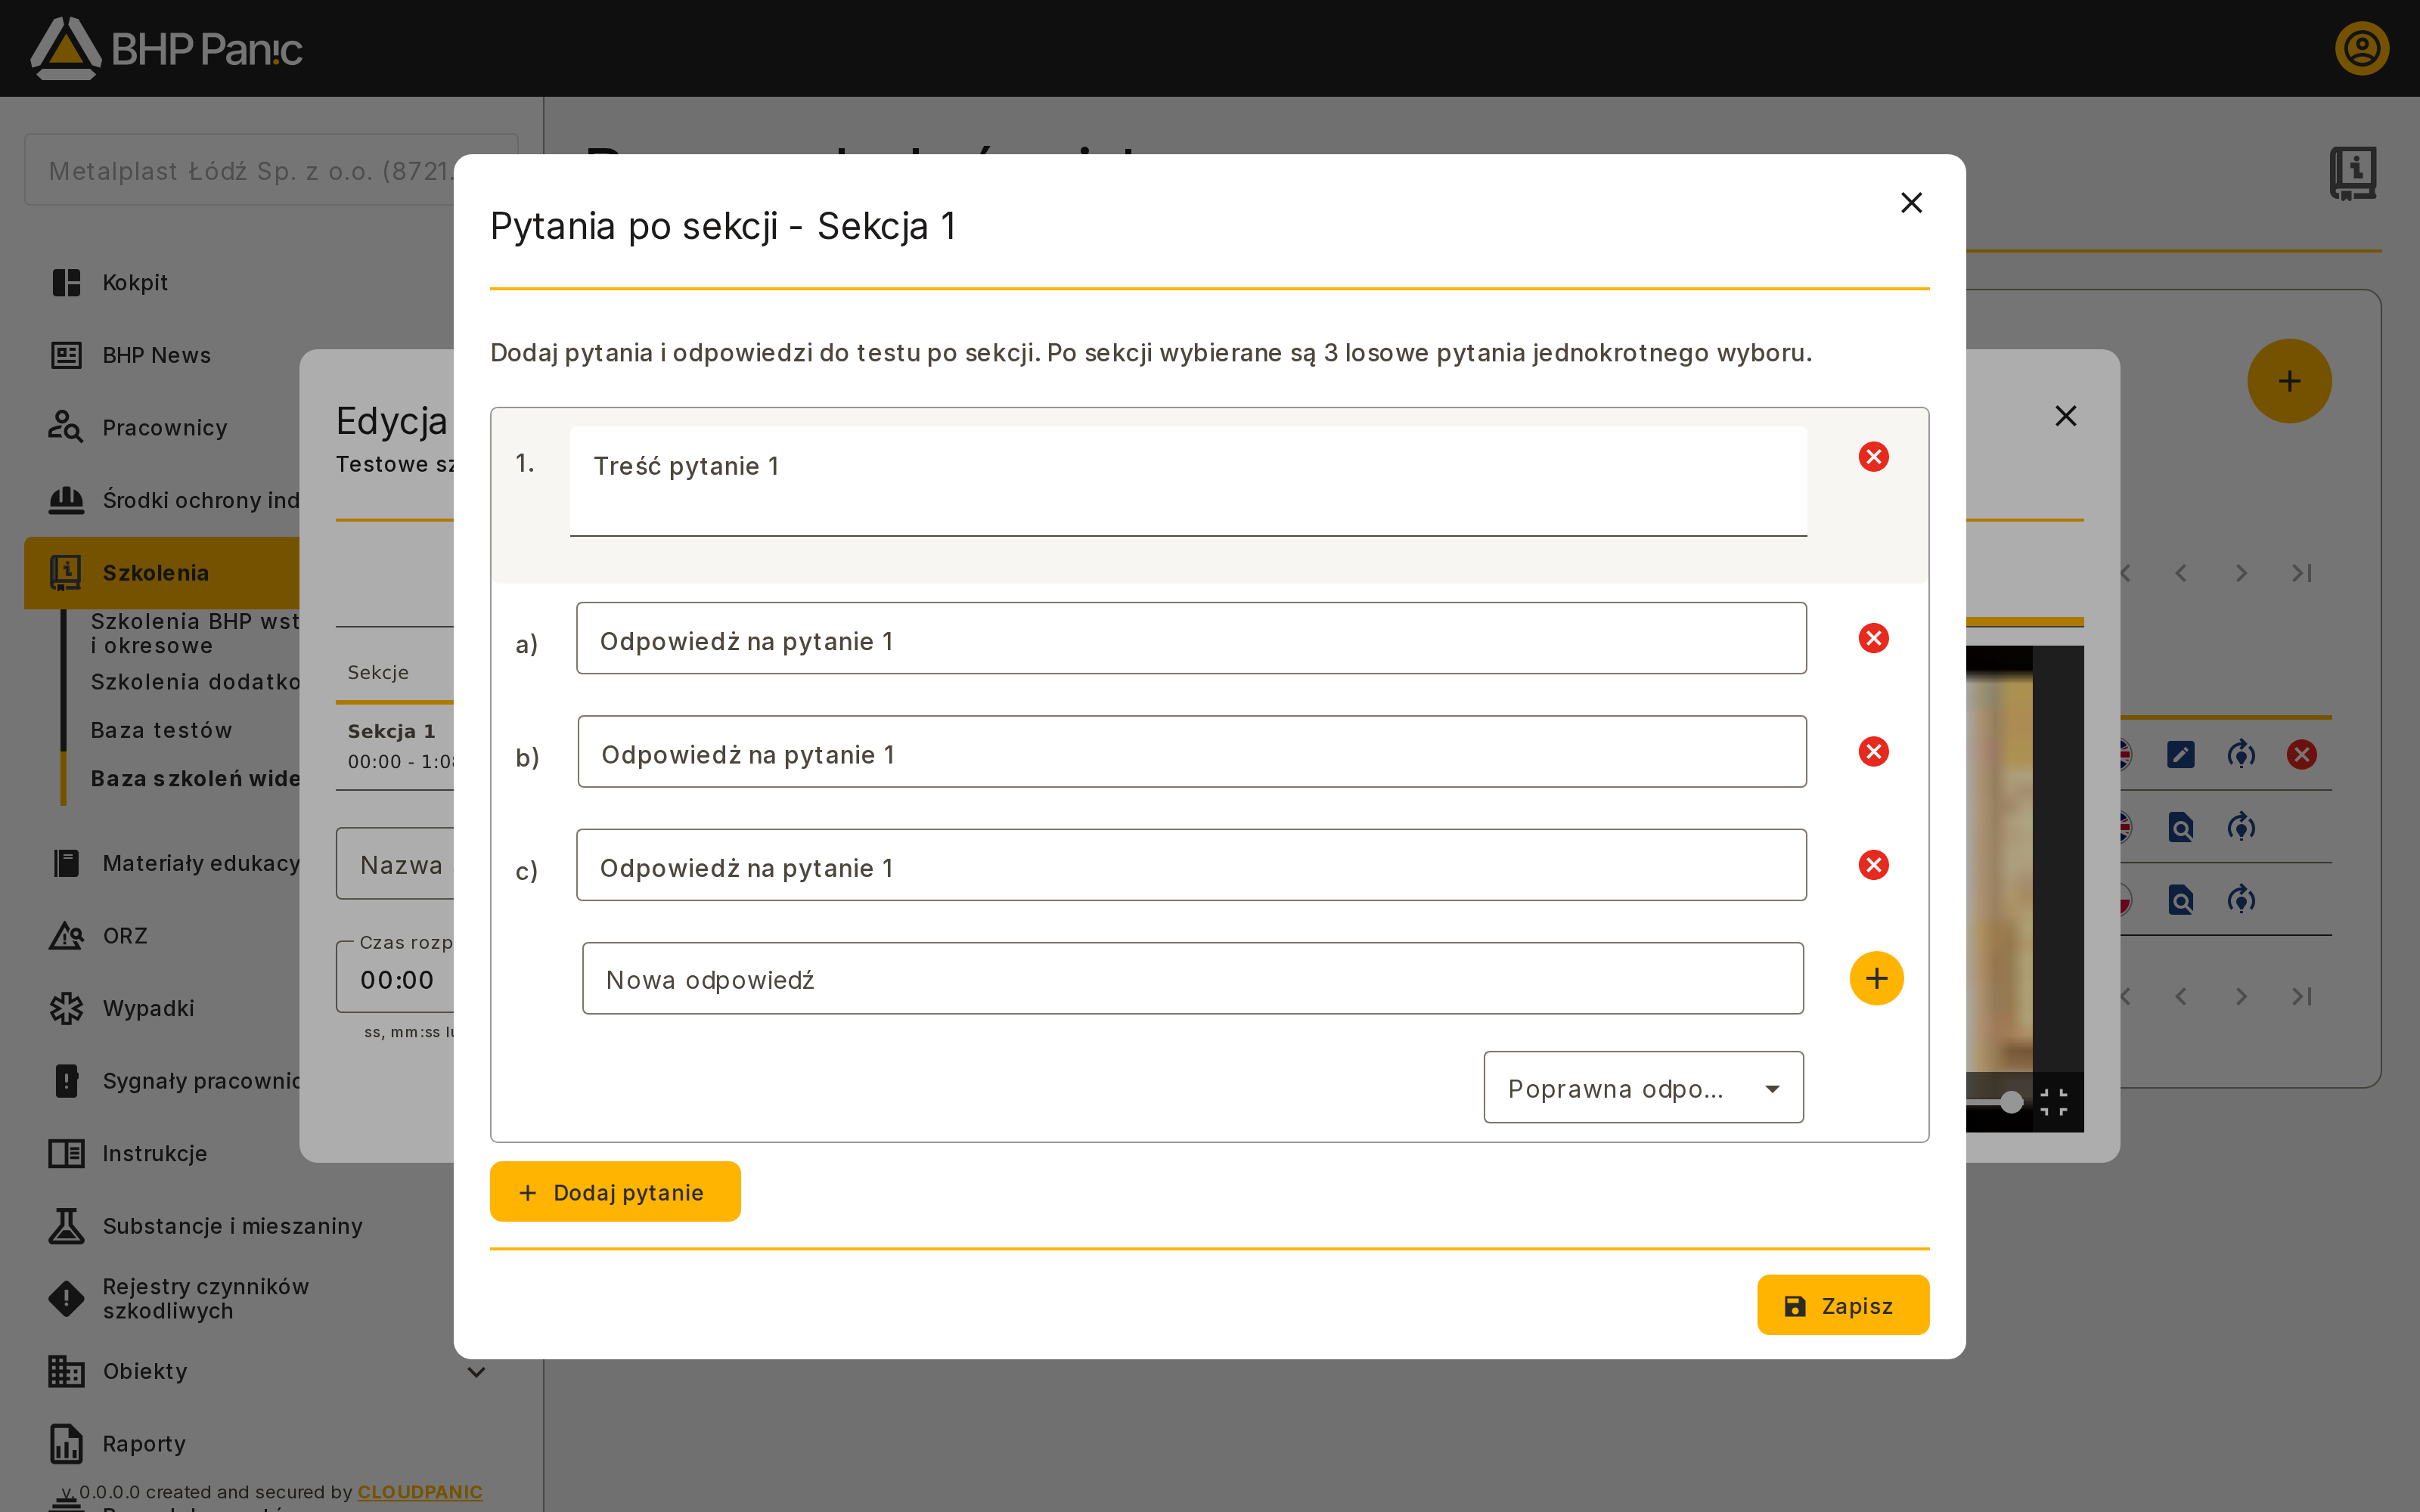The height and width of the screenshot is (1512, 2420).
Task: Open the user account avatar menu
Action: 2362,48
